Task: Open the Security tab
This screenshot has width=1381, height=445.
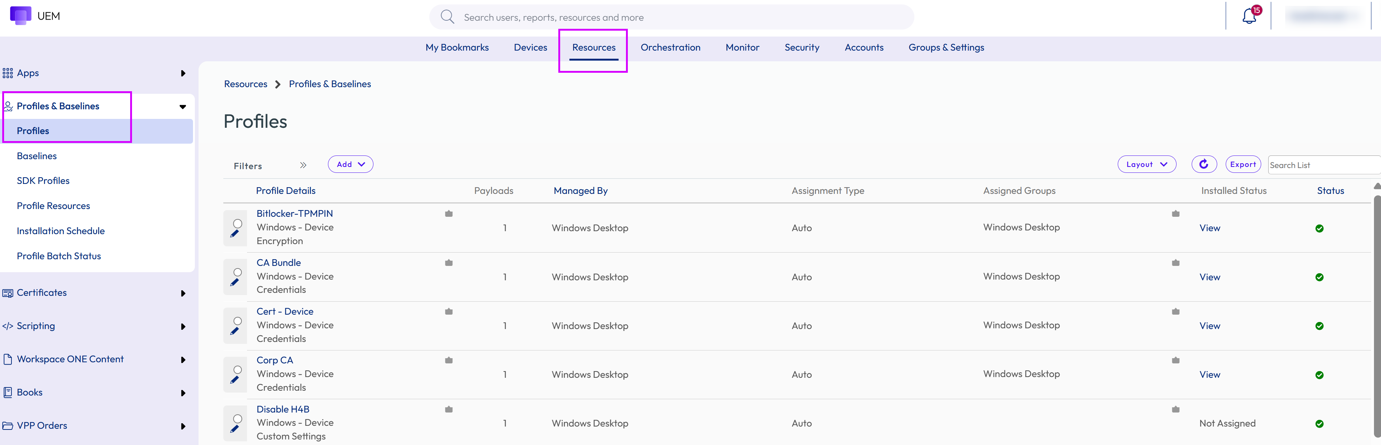Action: point(802,47)
